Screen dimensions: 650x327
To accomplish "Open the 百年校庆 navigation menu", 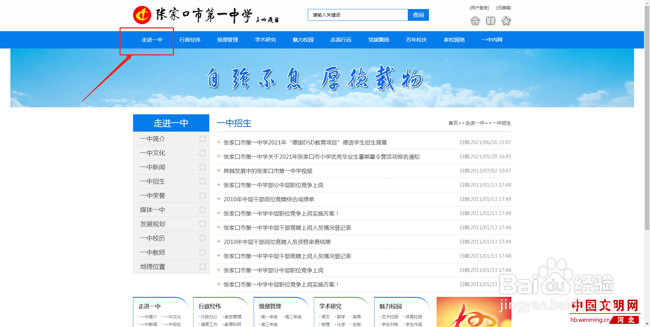I will (416, 39).
